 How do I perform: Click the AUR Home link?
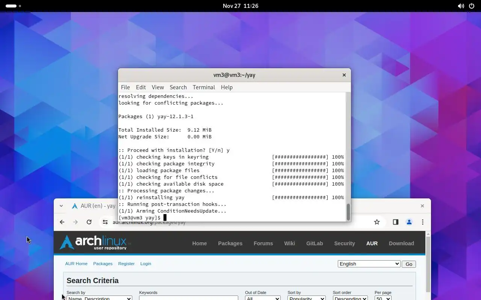point(76,264)
